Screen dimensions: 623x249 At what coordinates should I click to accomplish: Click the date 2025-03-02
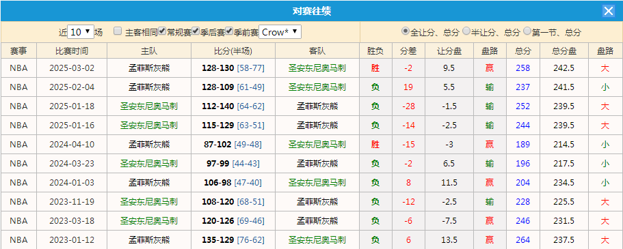[x=72, y=68]
